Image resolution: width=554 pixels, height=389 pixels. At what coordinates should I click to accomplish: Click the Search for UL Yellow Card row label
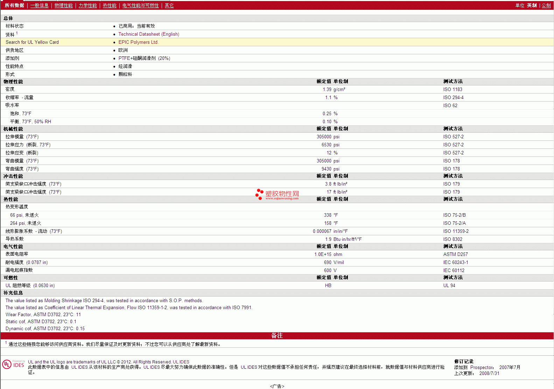pos(32,42)
